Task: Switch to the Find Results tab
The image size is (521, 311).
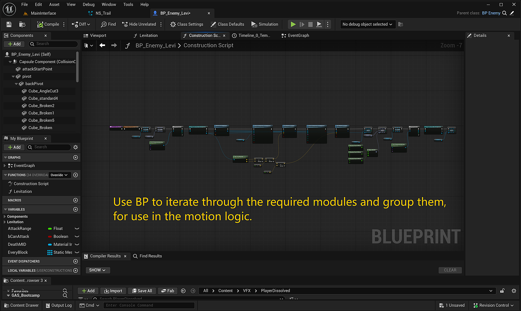Action: coord(147,256)
